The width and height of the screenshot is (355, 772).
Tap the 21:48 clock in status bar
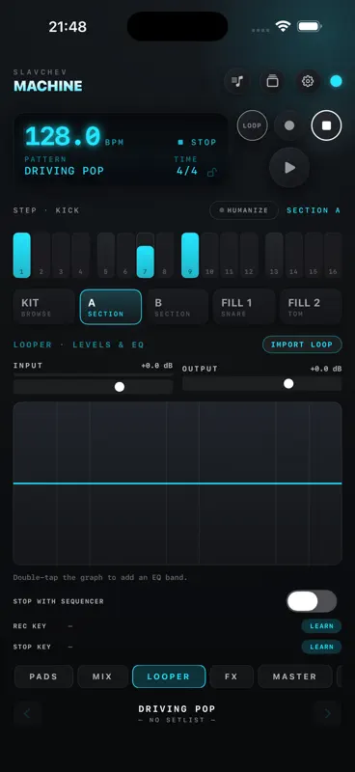click(68, 27)
